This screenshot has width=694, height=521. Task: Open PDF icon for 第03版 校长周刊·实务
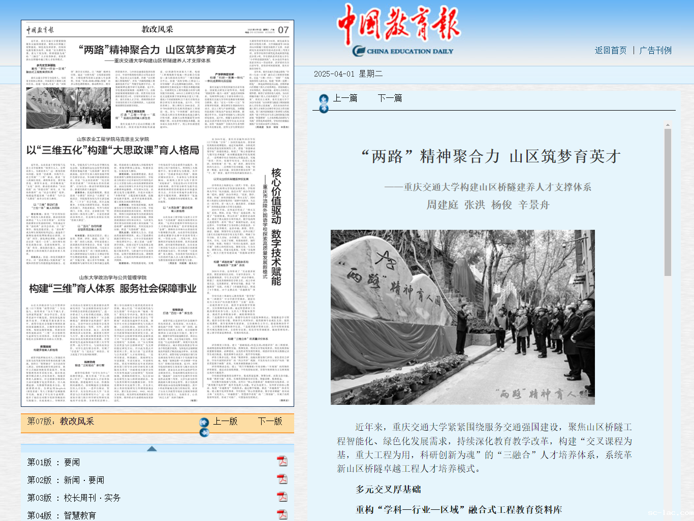point(282,497)
